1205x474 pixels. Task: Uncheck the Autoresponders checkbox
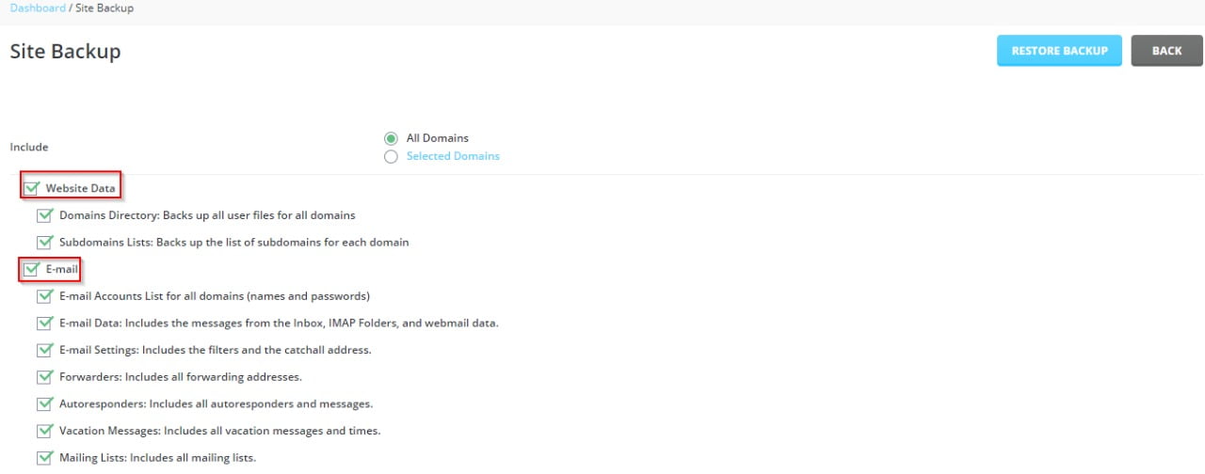click(44, 403)
